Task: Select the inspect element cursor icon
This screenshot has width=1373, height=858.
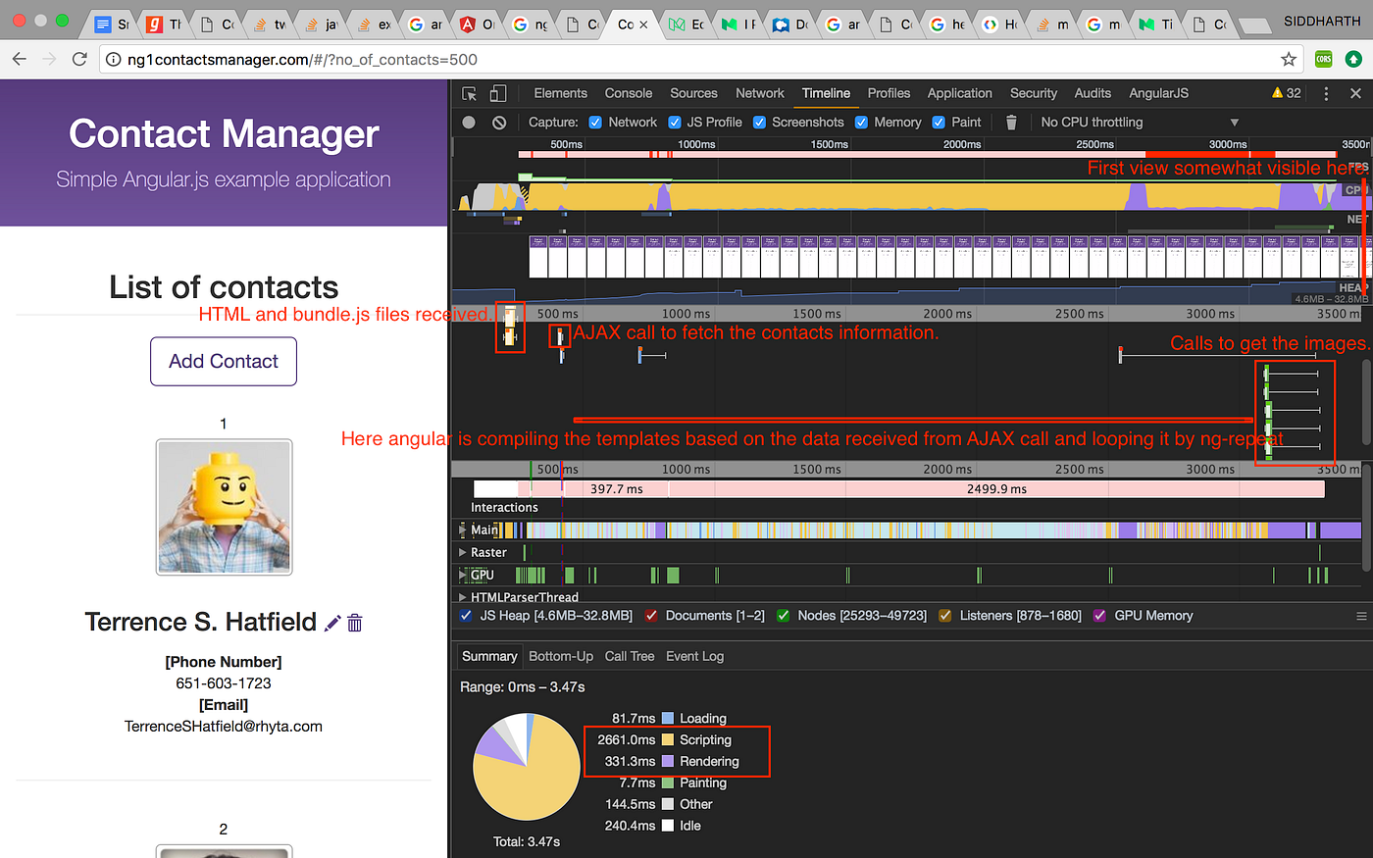Action: click(468, 92)
